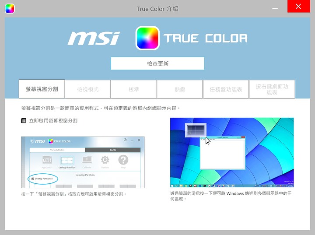The height and width of the screenshot is (235, 315).
Task: Click the TRUE COLOR text logo
Action: pos(205,38)
